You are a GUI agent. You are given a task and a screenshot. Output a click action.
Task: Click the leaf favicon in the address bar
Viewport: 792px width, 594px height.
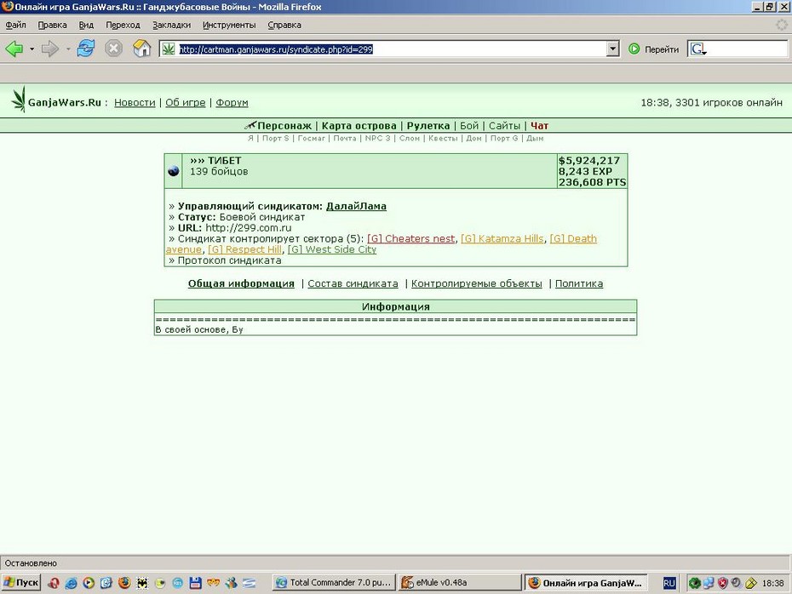(x=169, y=49)
